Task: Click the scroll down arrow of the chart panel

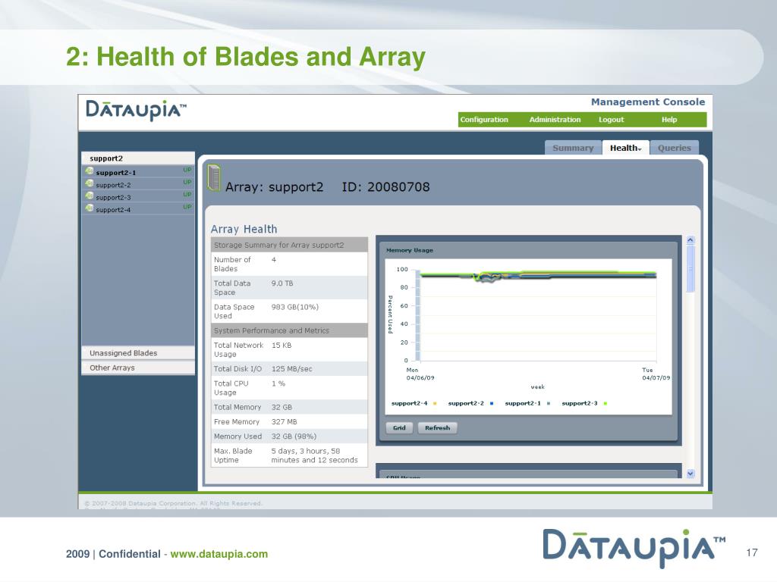Action: [690, 474]
